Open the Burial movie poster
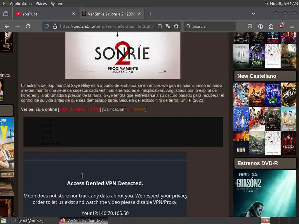The height and width of the screenshot is (224, 299). click(241, 143)
